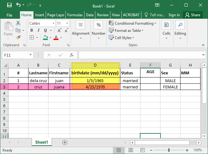Viewport: 208px width, 154px height.
Task: Select row 3 header
Action: 4,87
